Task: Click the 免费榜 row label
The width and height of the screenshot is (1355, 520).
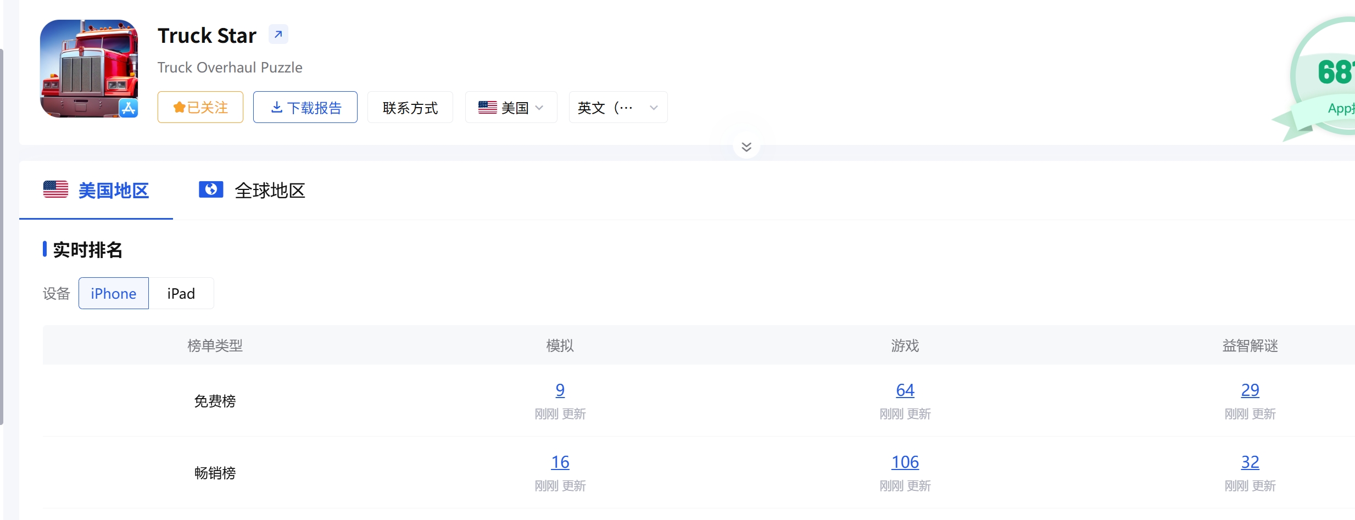Action: (x=215, y=401)
